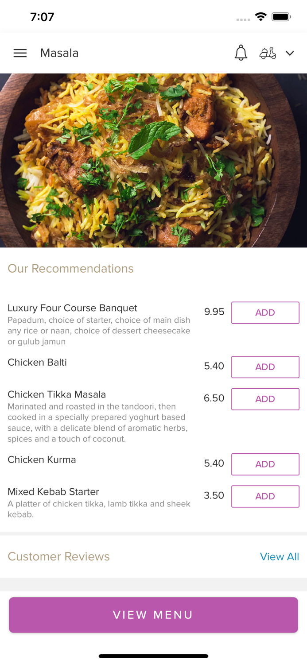Expand the delivery options chevron

point(290,53)
